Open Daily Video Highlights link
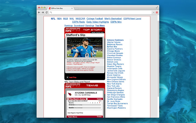Viewport: 196px width, 123px height. point(98,22)
